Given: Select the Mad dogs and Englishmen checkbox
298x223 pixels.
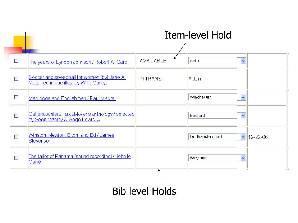Looking at the screenshot, I should coord(16,97).
